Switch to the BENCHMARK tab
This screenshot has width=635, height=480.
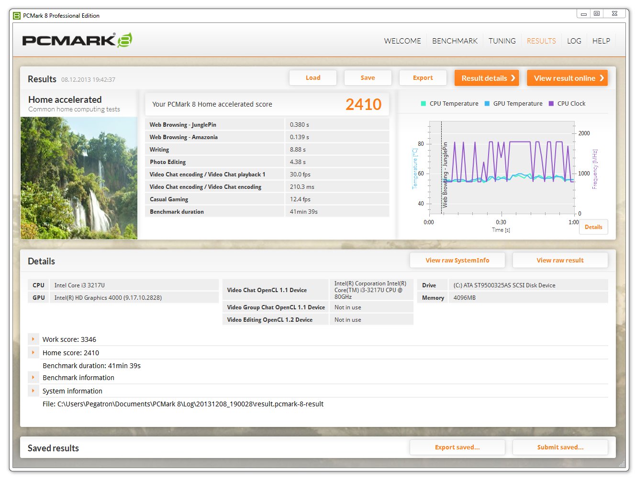(x=455, y=41)
